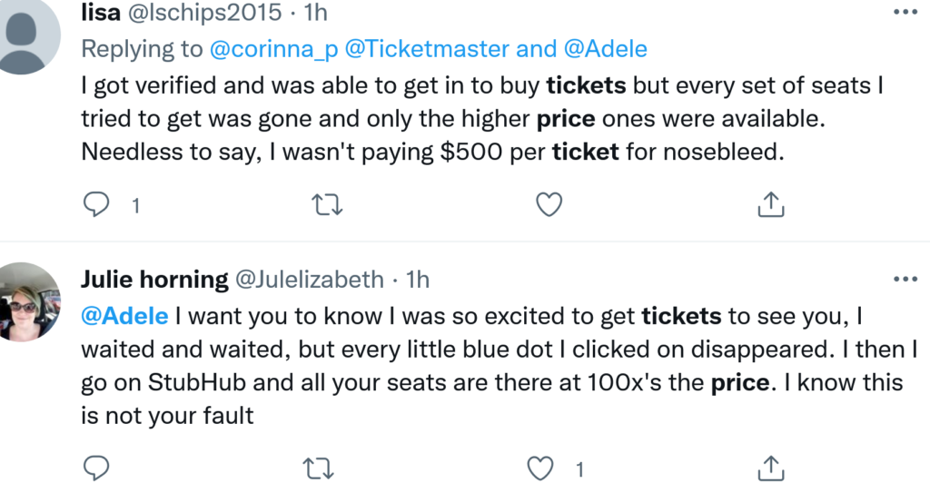The height and width of the screenshot is (483, 930).
Task: Share lisa's tweet via upload icon
Action: click(x=770, y=206)
